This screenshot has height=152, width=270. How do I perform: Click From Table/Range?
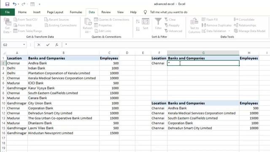pos(28,31)
